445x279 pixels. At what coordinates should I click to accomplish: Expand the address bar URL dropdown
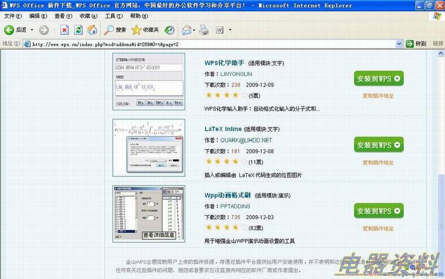[x=400, y=44]
